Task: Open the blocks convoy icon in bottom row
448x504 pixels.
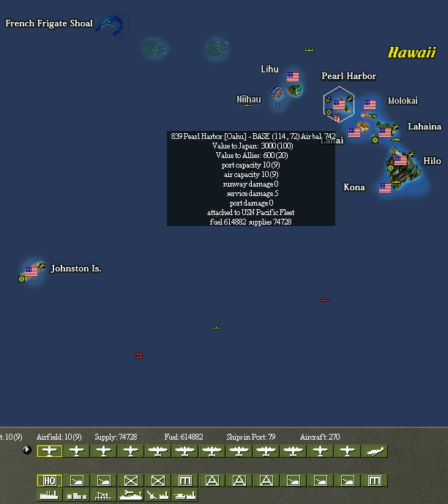Action: [77, 495]
